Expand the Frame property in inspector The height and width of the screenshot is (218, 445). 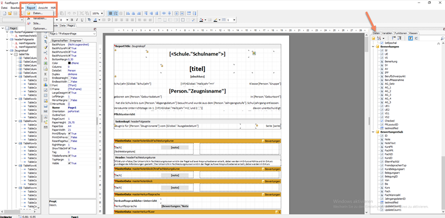click(51, 89)
